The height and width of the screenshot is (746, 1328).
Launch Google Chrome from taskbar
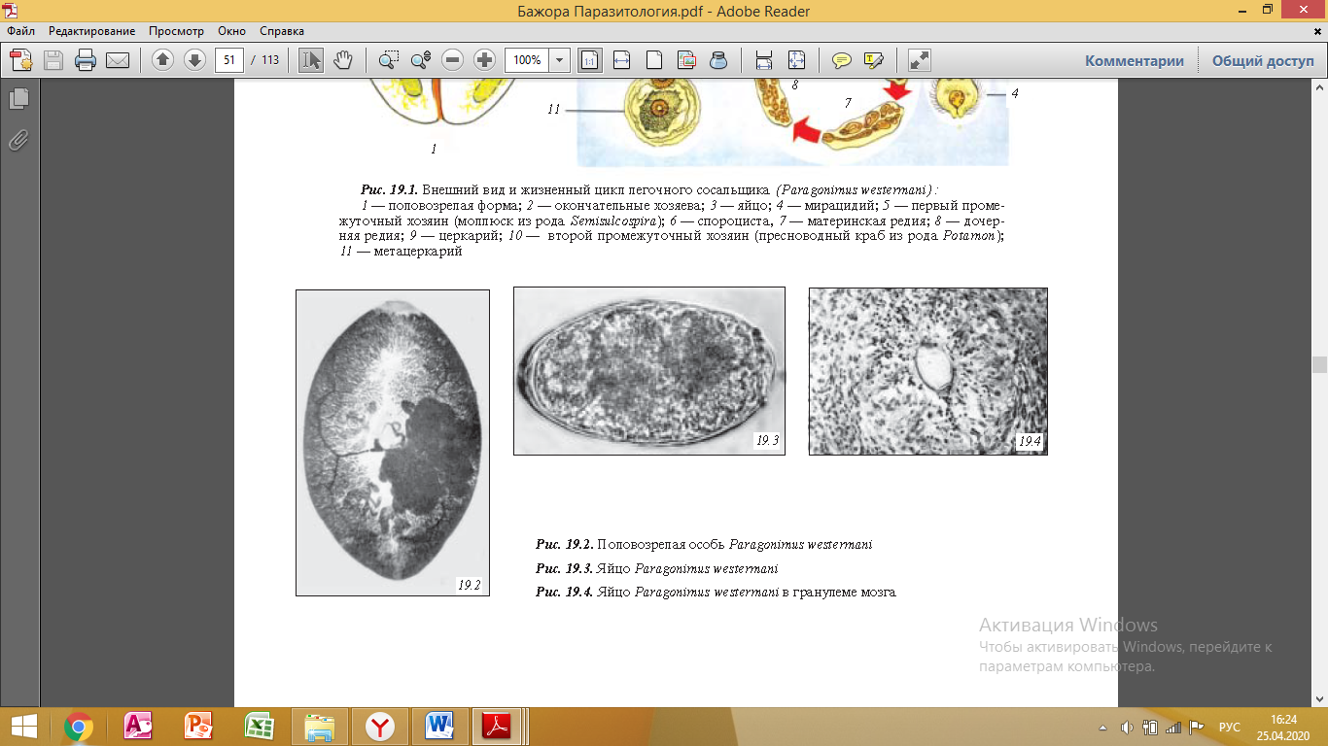point(78,727)
